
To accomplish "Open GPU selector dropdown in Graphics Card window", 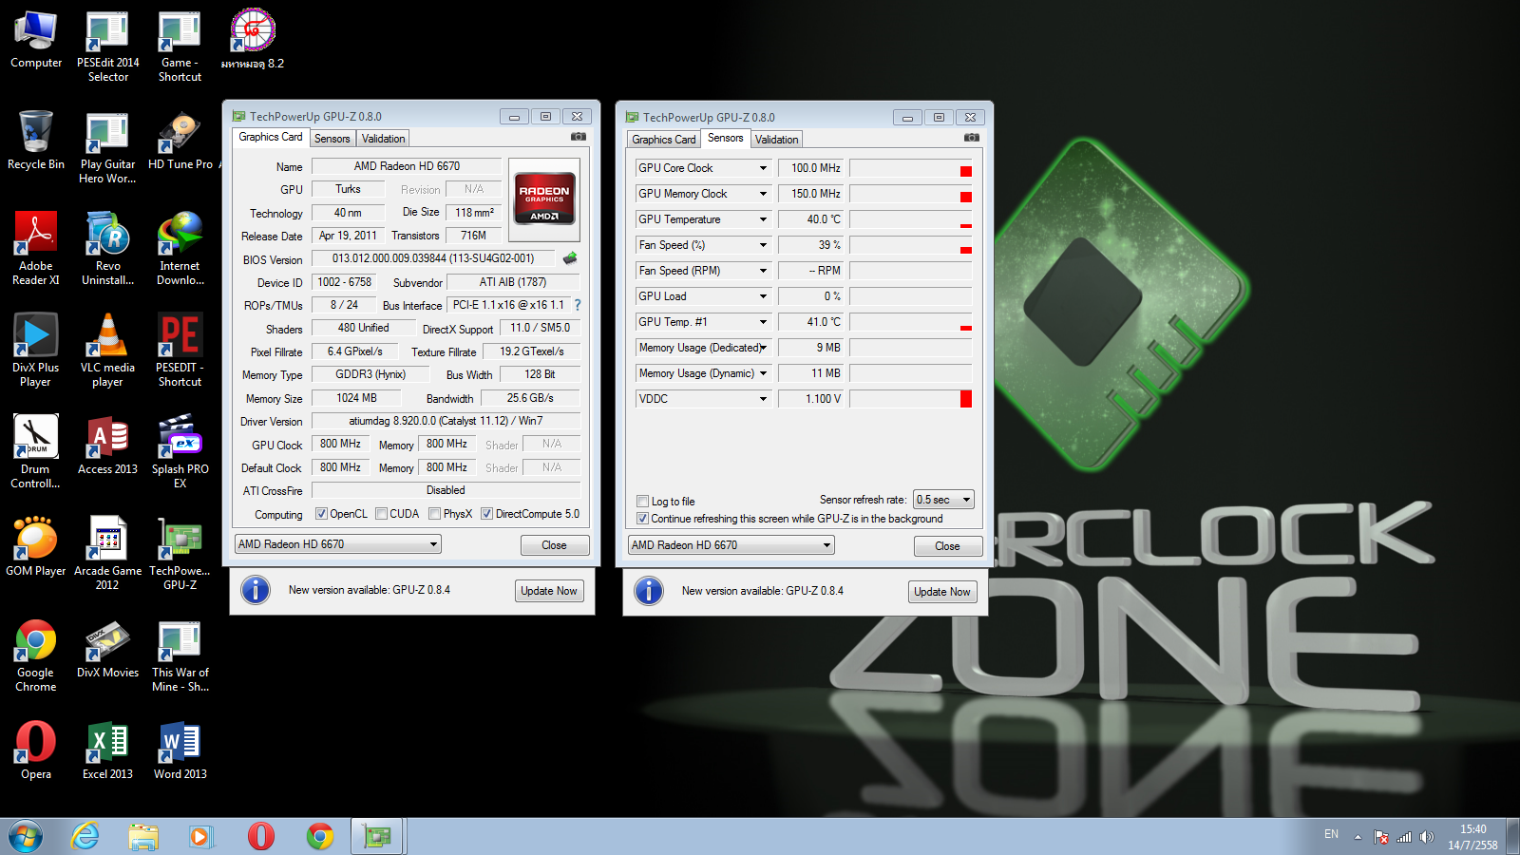I will click(x=338, y=544).
